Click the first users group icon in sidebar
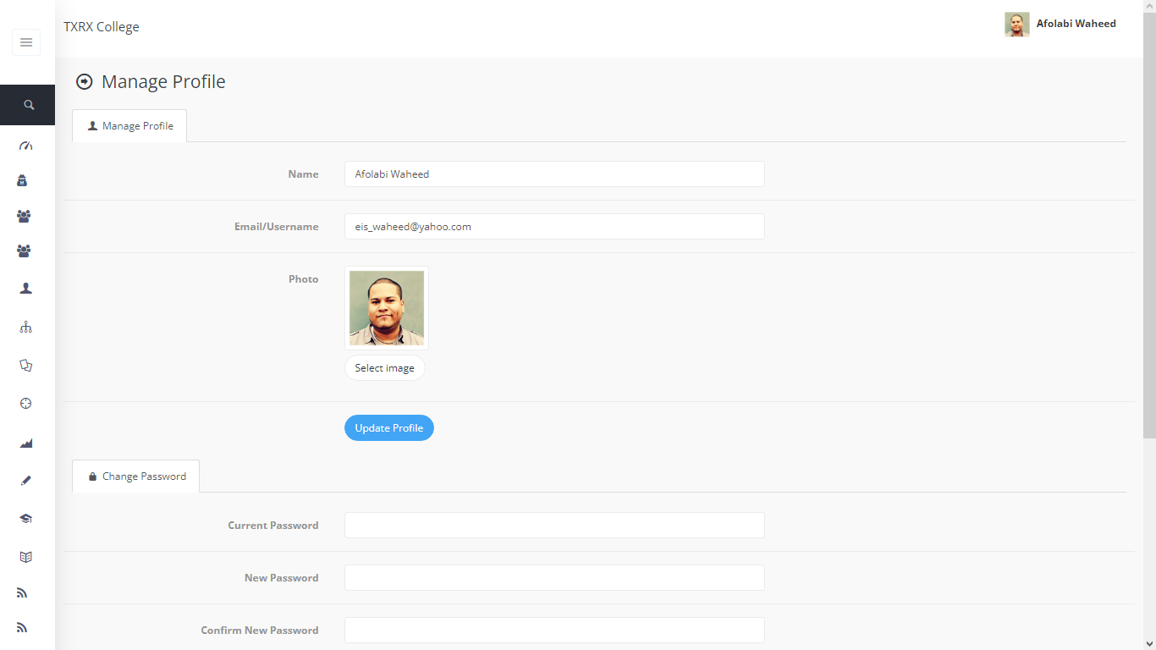Screen dimensions: 1156x650 (x=24, y=216)
